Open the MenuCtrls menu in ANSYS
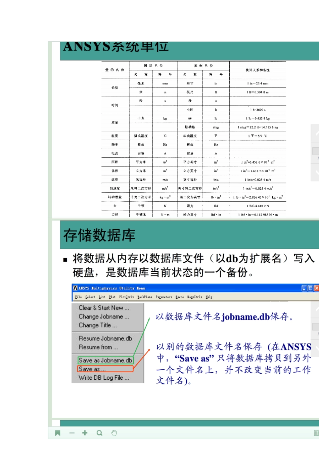The width and height of the screenshot is (319, 452). (x=195, y=297)
